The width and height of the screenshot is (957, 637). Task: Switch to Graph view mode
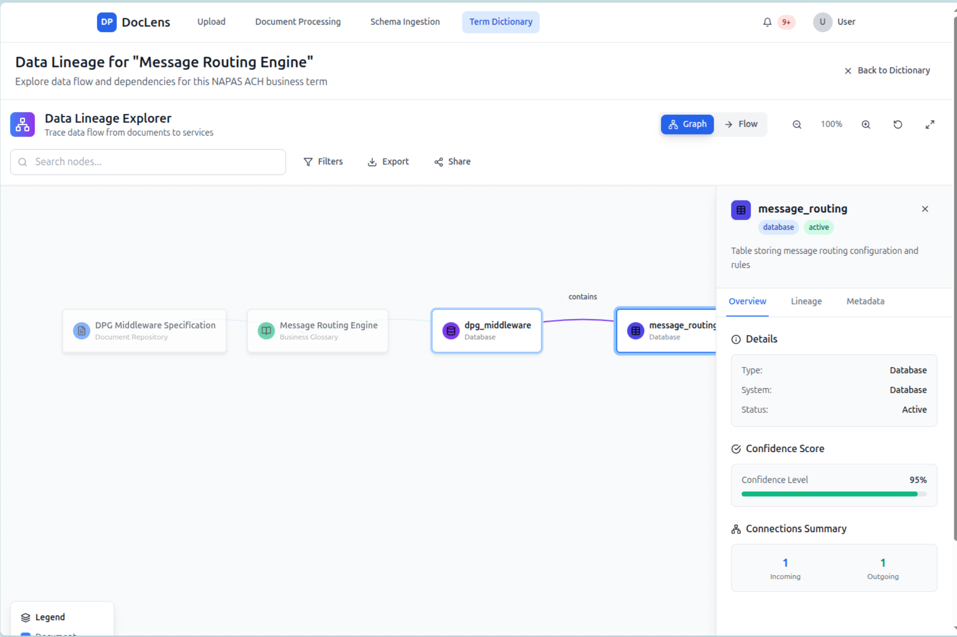[x=687, y=124]
